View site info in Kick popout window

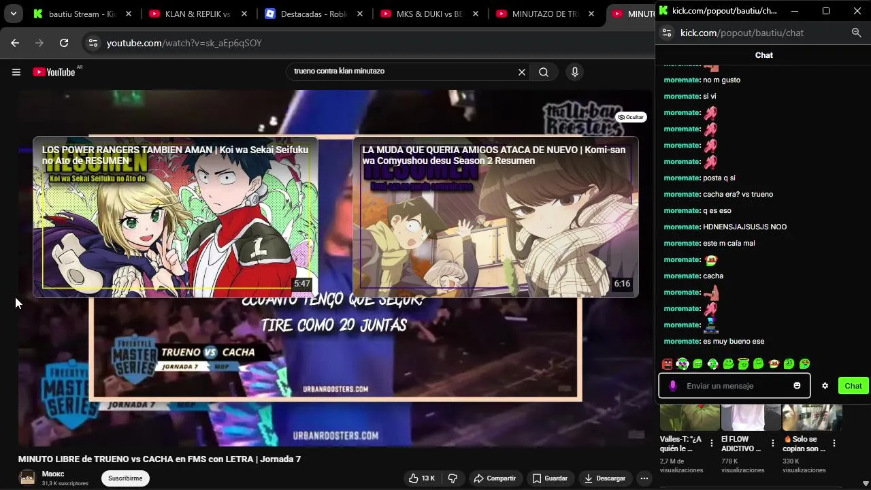tap(667, 33)
